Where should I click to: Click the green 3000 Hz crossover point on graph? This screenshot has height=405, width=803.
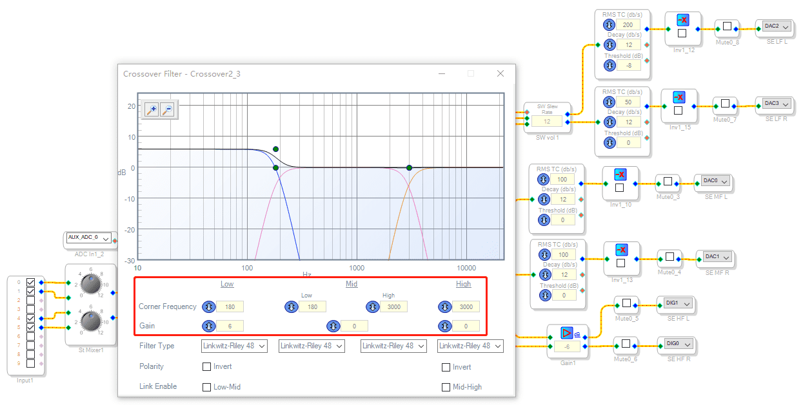[409, 168]
